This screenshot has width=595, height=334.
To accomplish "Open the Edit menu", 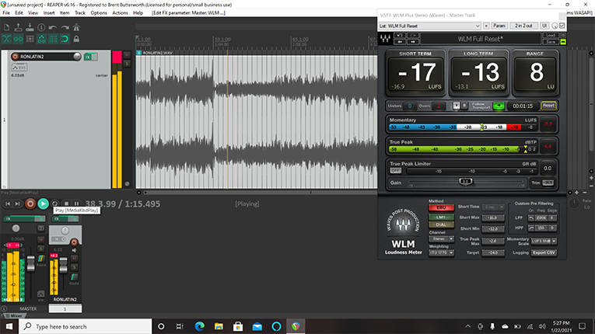I will point(19,13).
